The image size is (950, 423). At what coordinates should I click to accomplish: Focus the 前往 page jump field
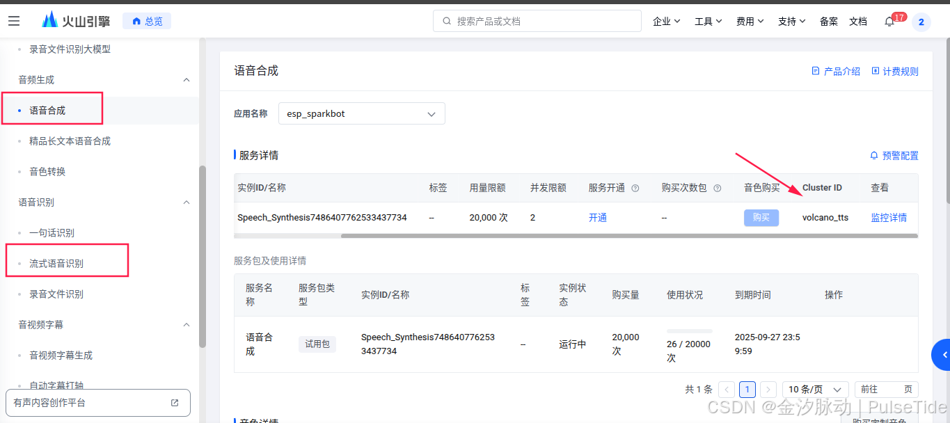click(x=887, y=390)
